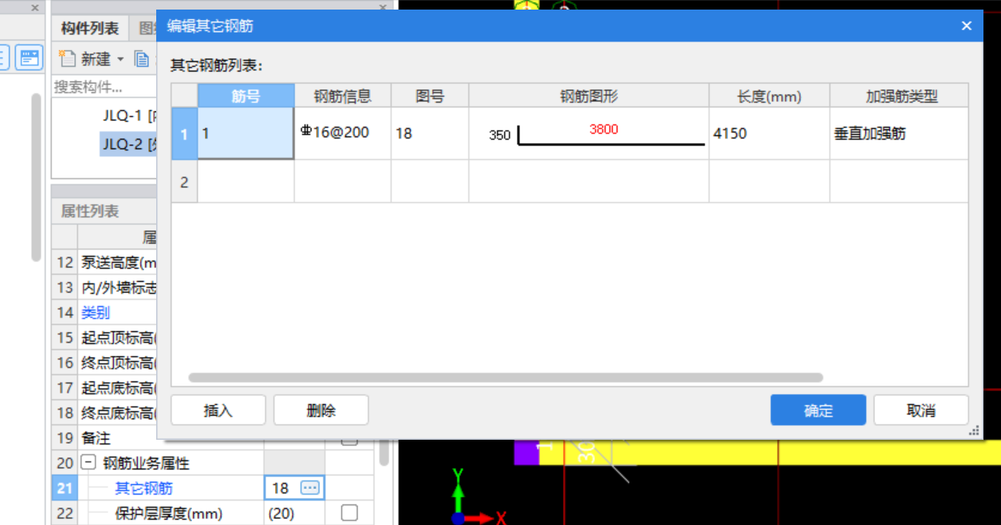Switch to the partially hidden 图 tab
The image size is (1001, 525).
coord(146,28)
